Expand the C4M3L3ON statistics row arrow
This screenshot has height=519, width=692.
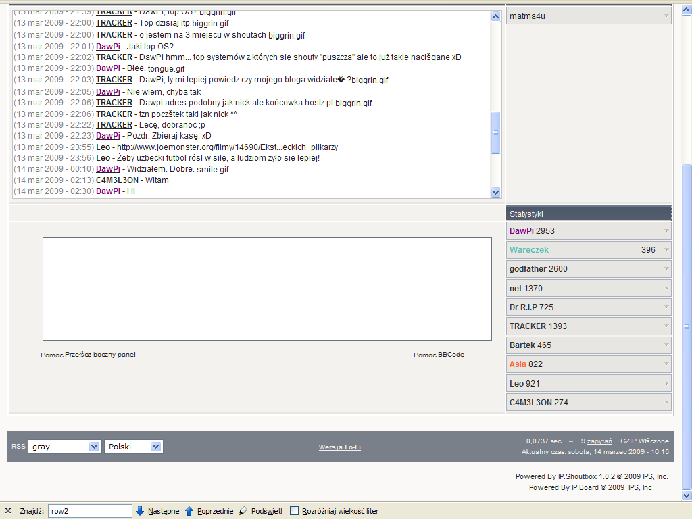point(666,403)
